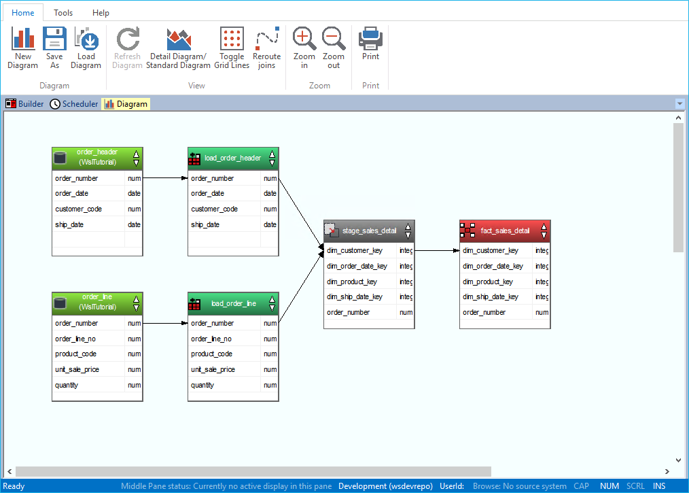The image size is (689, 493).
Task: Switch to the Builder pane tab
Action: click(24, 104)
